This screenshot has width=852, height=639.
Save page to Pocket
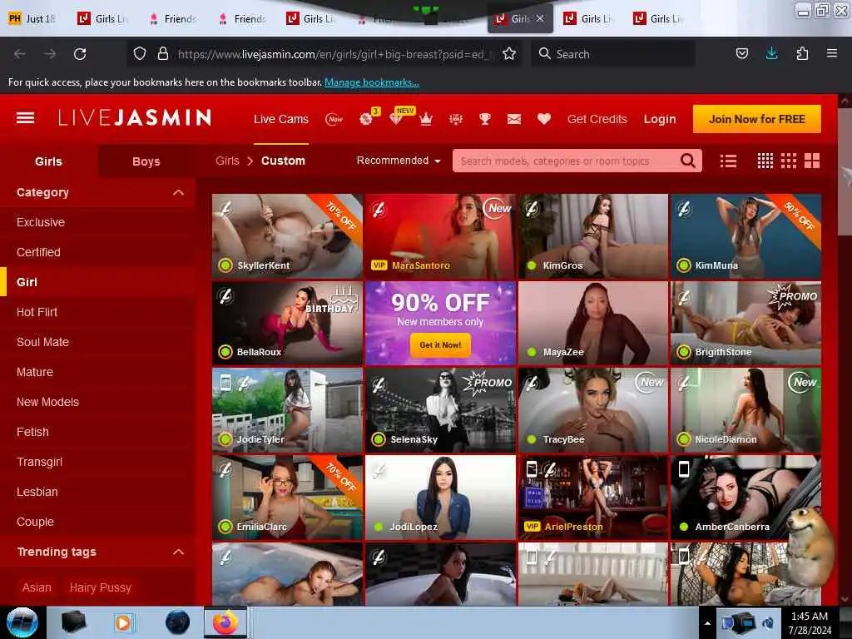pyautogui.click(x=741, y=53)
